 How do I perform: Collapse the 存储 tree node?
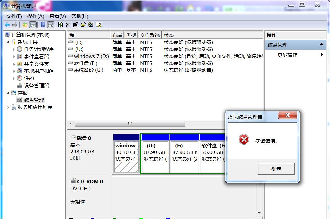coord(8,93)
